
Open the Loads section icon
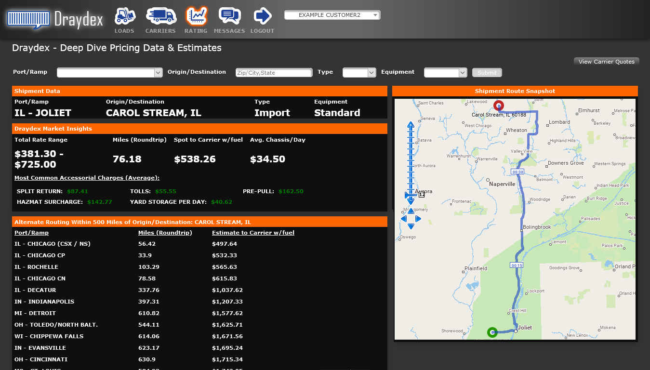pos(124,16)
